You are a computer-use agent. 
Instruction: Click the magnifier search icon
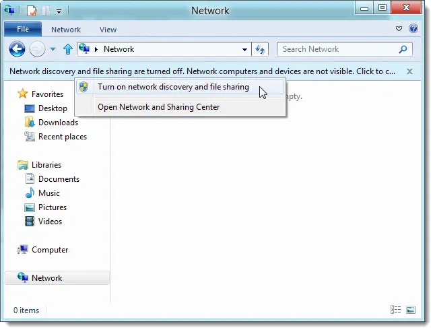point(403,49)
